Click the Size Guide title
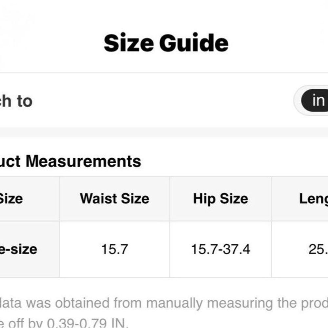The image size is (328, 328). click(x=166, y=43)
